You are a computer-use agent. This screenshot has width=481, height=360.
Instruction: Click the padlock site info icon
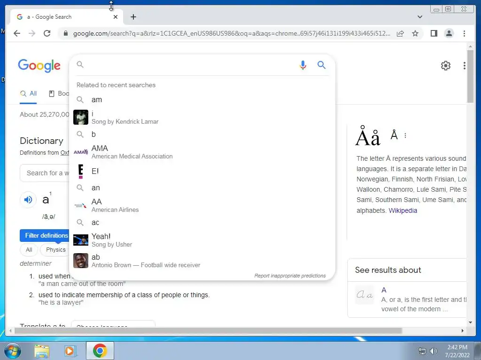pos(65,33)
